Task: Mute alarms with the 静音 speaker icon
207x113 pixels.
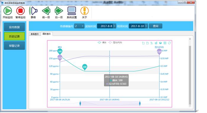Action: click(33, 11)
